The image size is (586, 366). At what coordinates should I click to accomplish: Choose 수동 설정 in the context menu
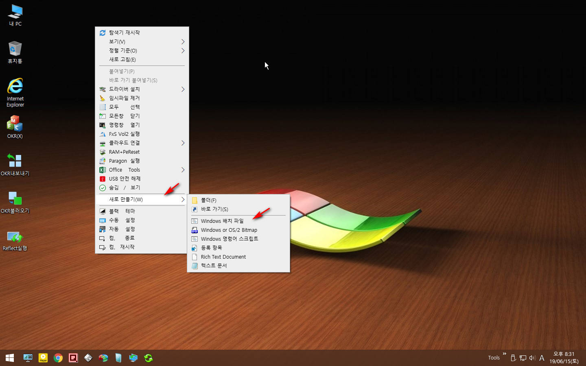tap(142, 220)
